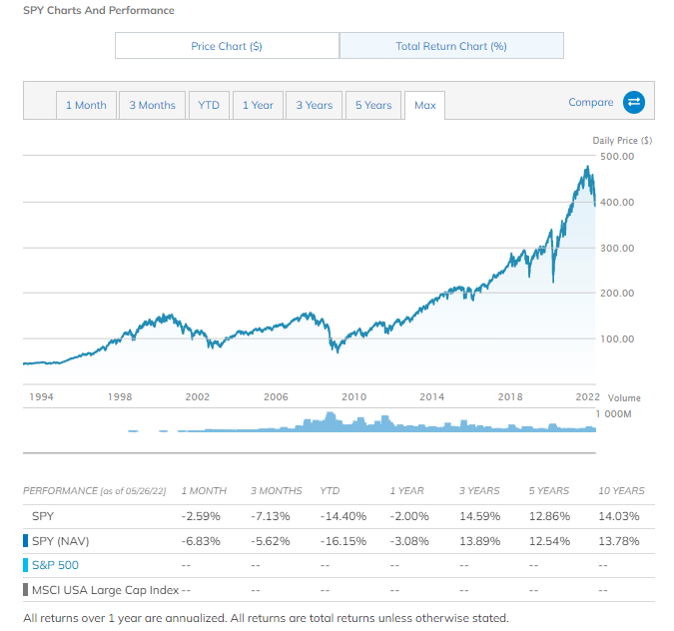
Task: Open the Compare link
Action: [x=590, y=102]
